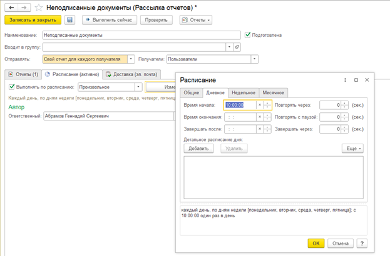390x256 pixels.
Task: Adjust the Время начала spinner
Action: pyautogui.click(x=267, y=105)
